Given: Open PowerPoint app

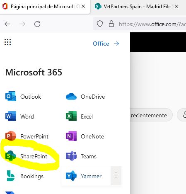Looking at the screenshot, I should 27,136.
